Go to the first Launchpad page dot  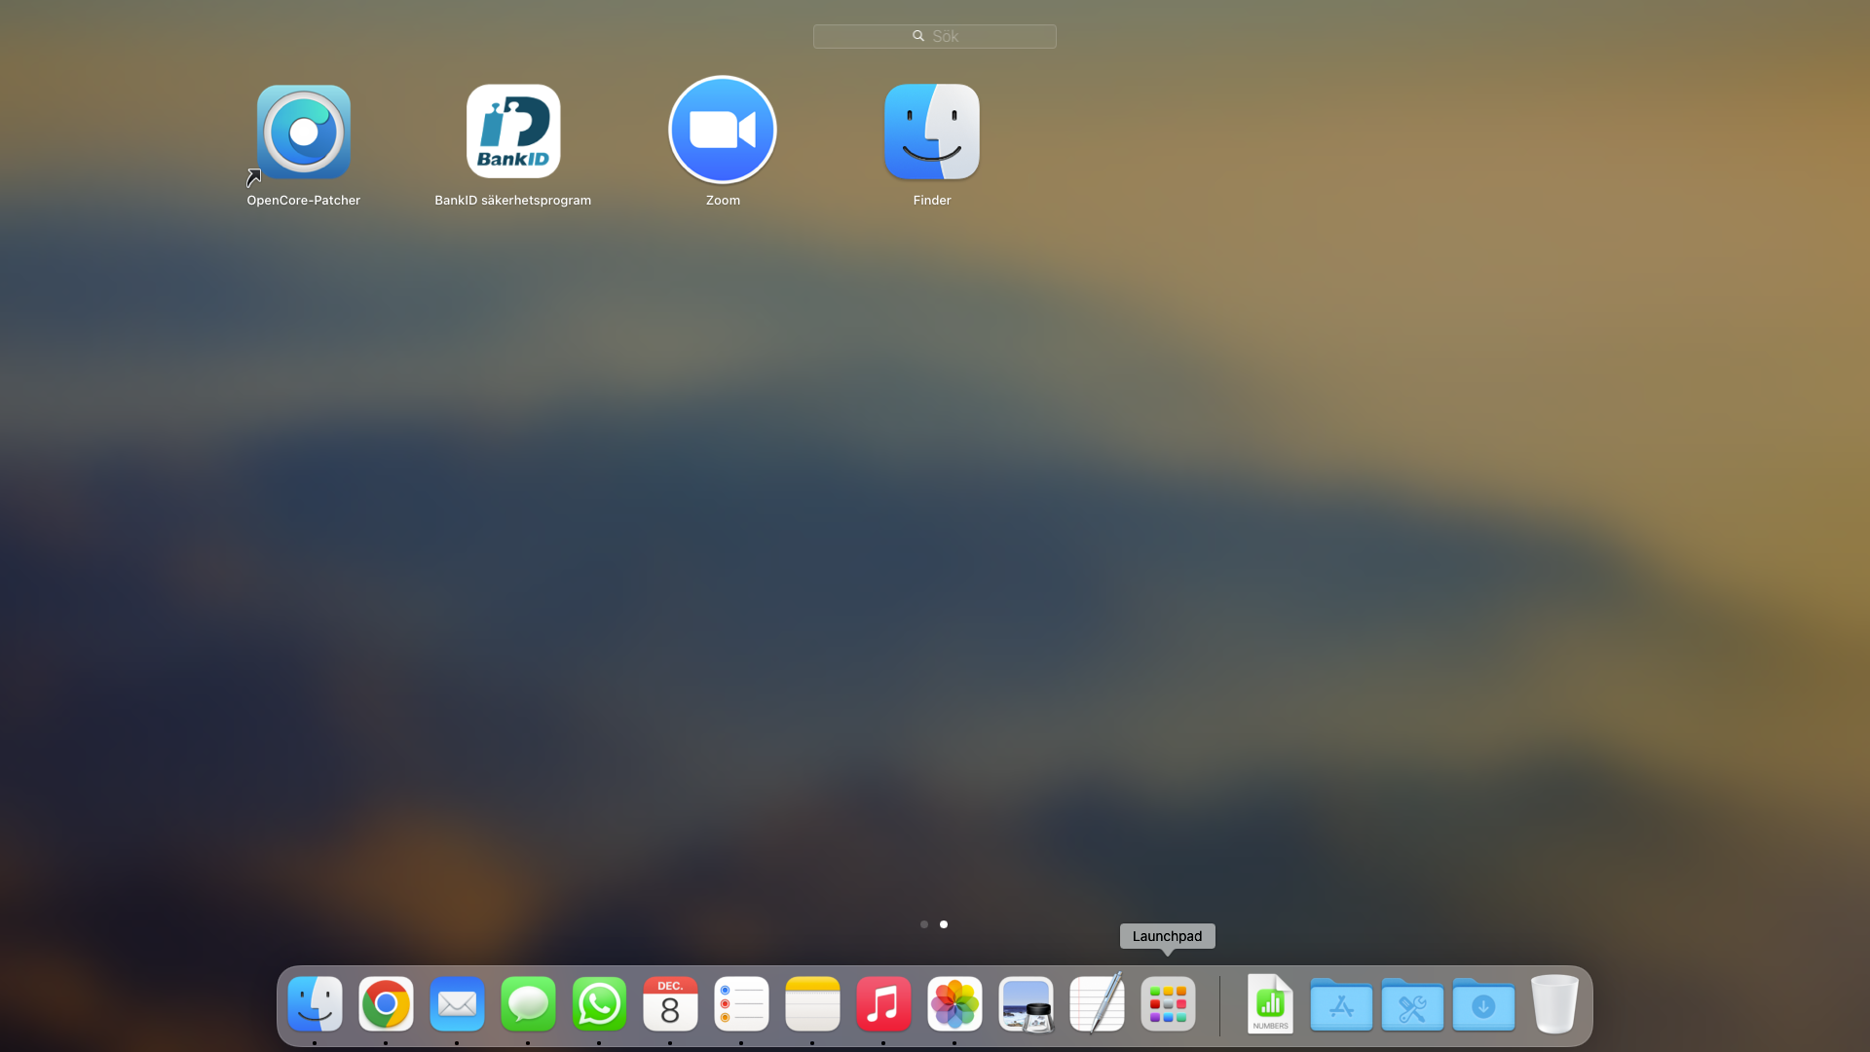coord(924,924)
